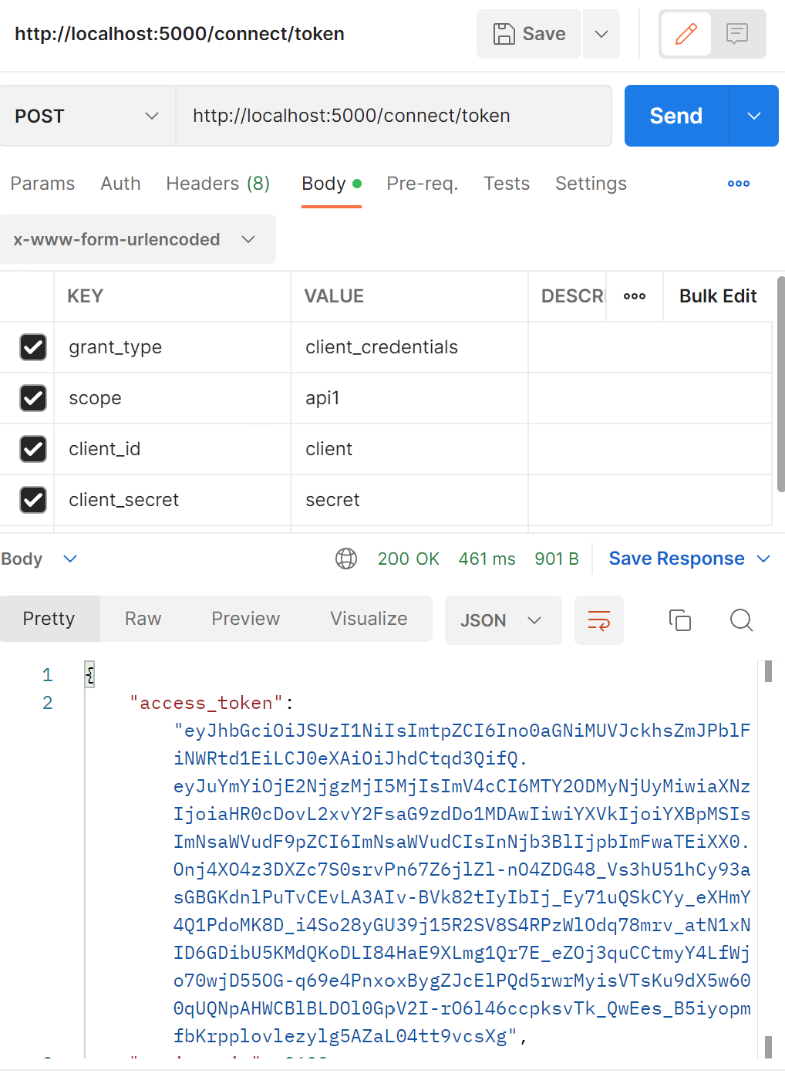Screen dimensions: 785x1077
Task: Copy the response with copy icon
Action: (679, 620)
